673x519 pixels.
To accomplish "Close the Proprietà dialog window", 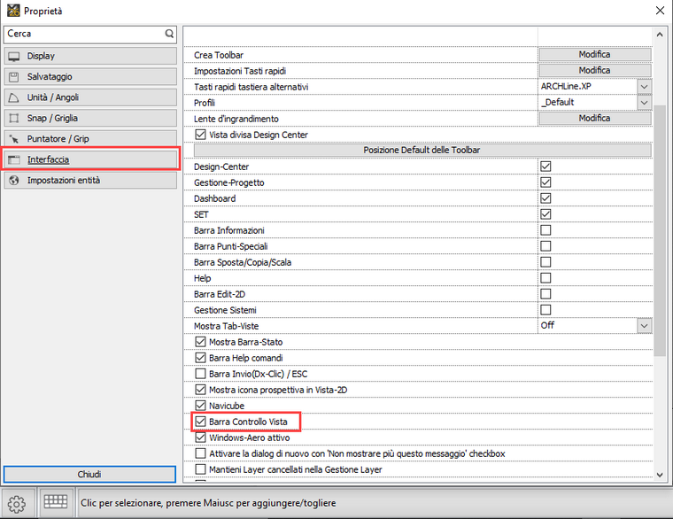I will (660, 11).
